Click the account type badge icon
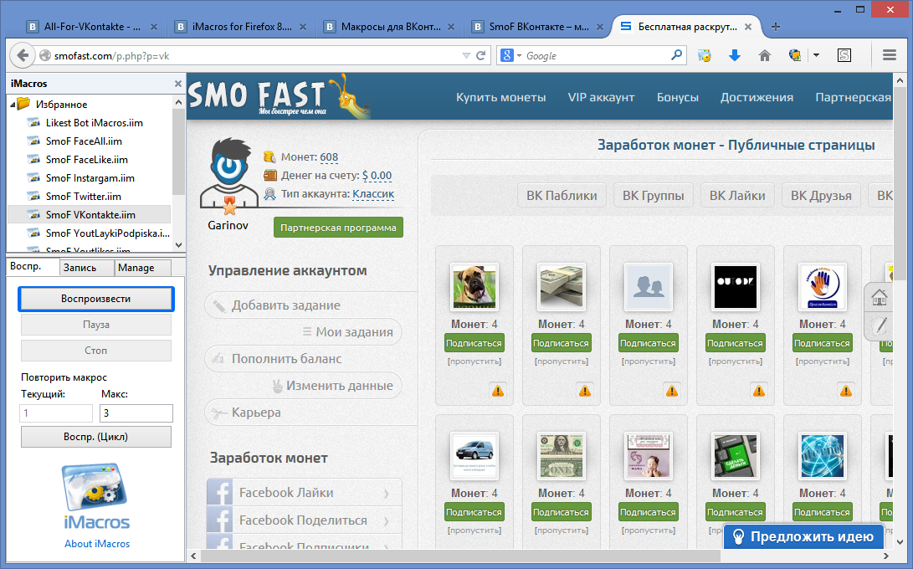Image resolution: width=913 pixels, height=569 pixels. [x=269, y=194]
